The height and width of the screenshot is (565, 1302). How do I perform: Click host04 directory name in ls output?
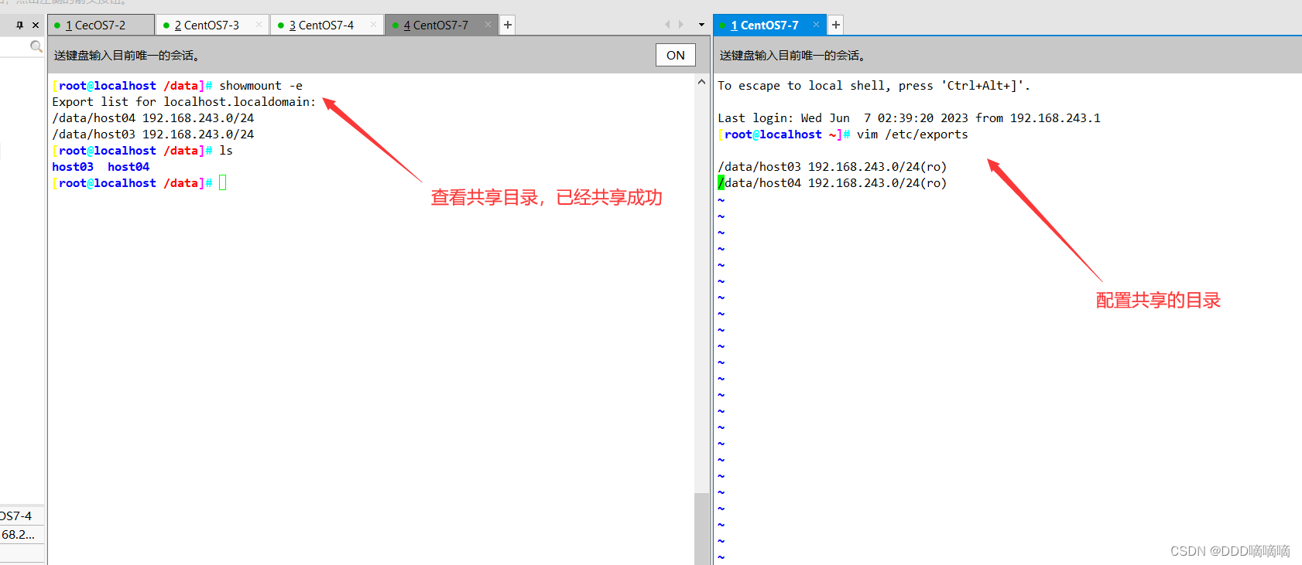point(128,167)
